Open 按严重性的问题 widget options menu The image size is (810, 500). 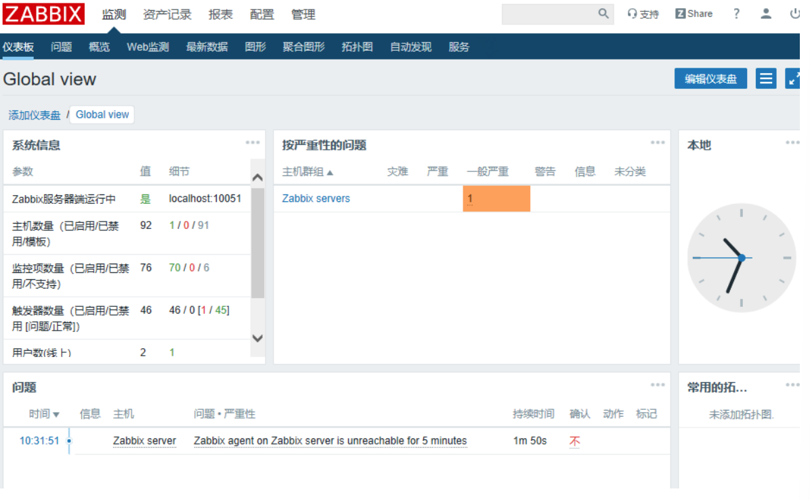tap(658, 142)
